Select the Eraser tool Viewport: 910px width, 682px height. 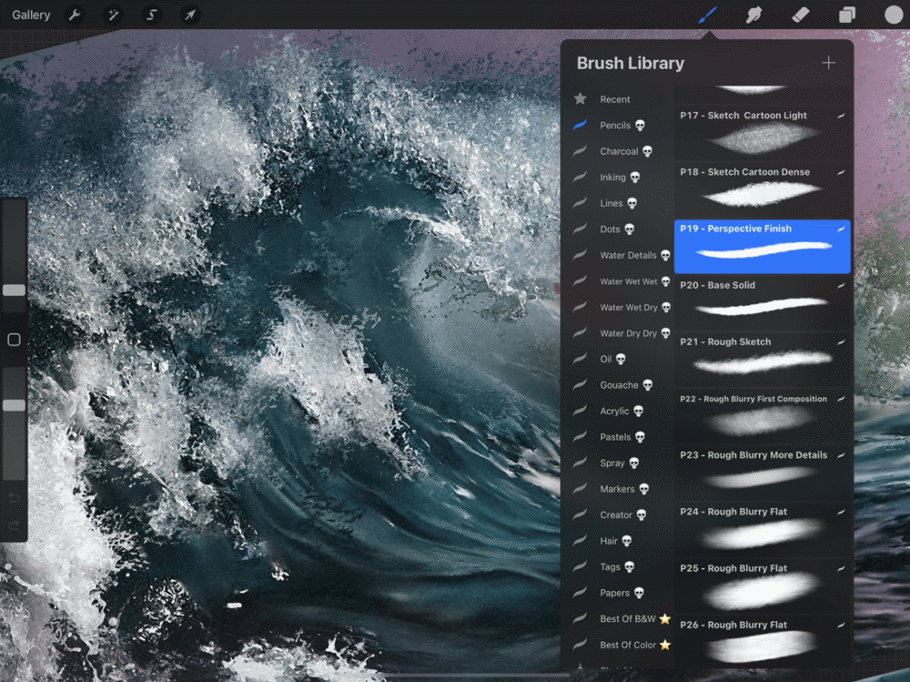pos(800,15)
